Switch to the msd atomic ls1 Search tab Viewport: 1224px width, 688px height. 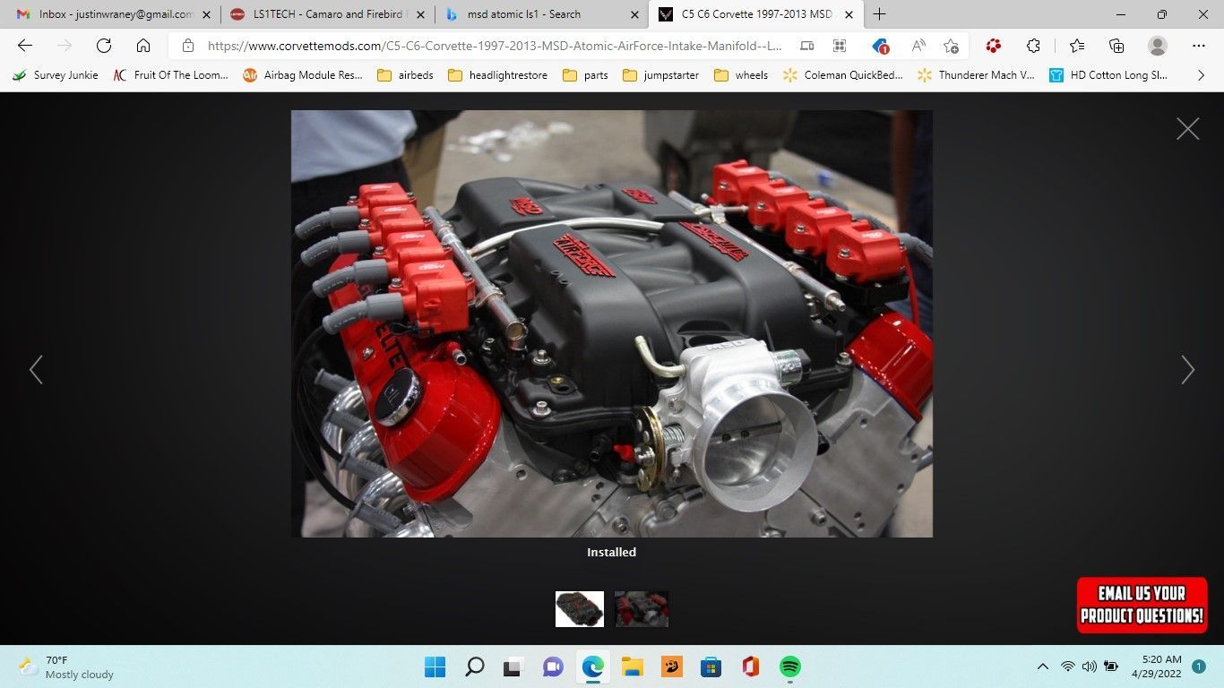pos(523,14)
